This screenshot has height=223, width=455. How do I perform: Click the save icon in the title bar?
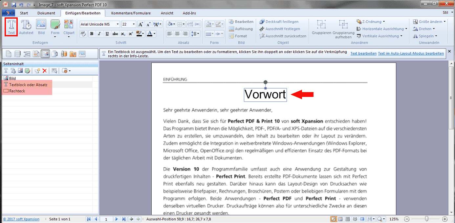pyautogui.click(x=14, y=5)
